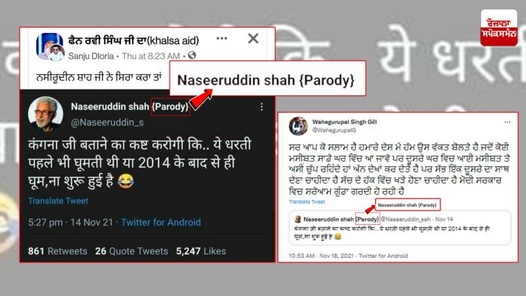Open Twitter for Android source link
This screenshot has width=526, height=296.
click(x=161, y=222)
